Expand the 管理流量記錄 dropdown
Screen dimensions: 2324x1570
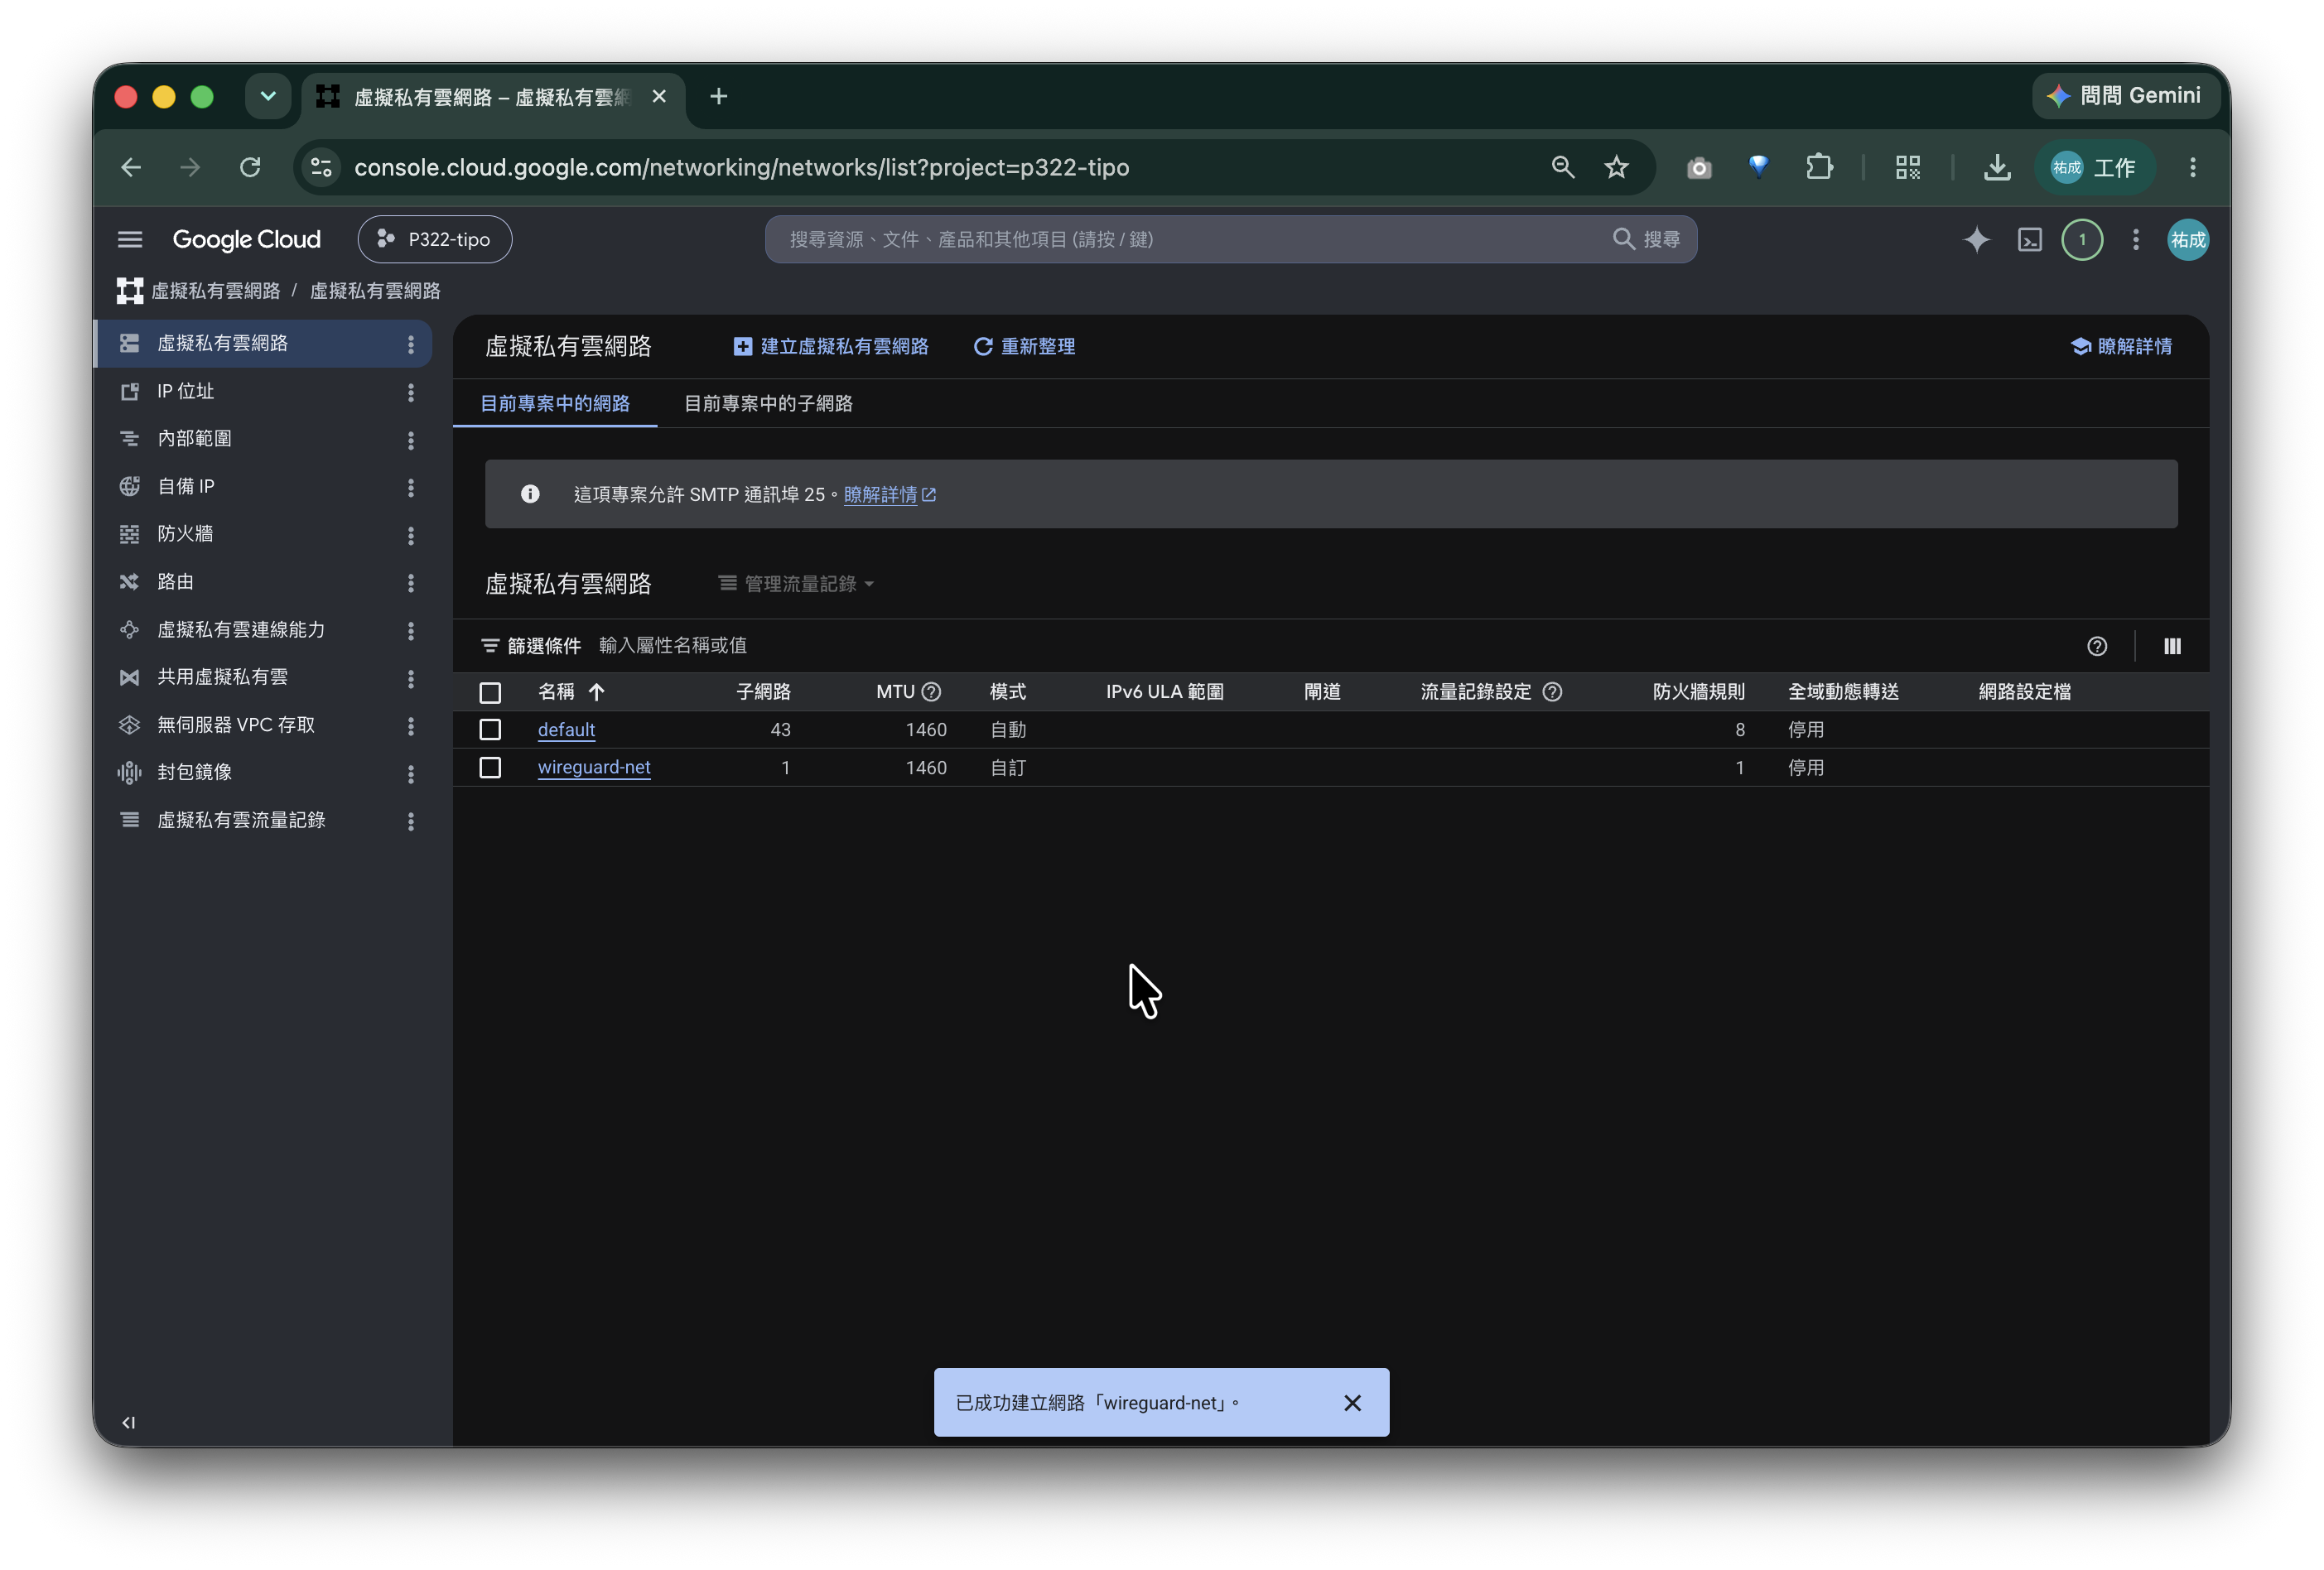(796, 584)
